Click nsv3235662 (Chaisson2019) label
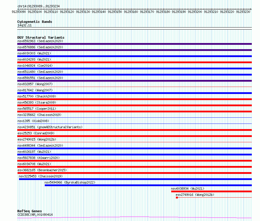This screenshot has height=221, width=260. (39, 115)
